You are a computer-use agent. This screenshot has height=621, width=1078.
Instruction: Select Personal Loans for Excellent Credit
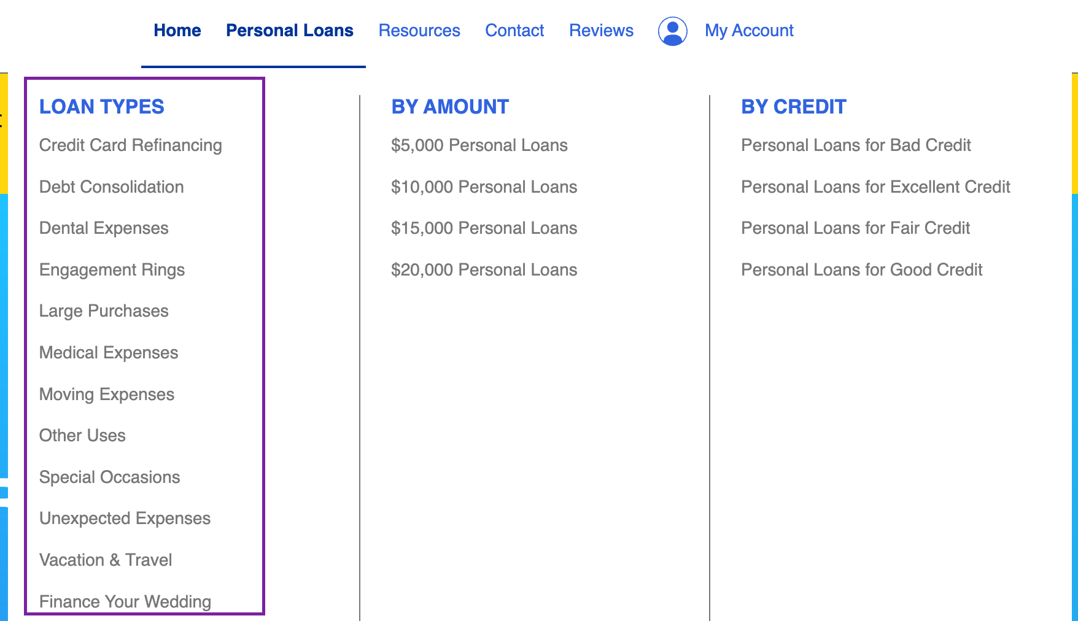[875, 187]
